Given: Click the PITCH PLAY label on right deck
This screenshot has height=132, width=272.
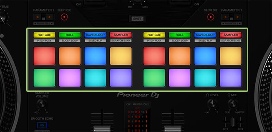Looking at the screenshot, I should coord(154,41).
